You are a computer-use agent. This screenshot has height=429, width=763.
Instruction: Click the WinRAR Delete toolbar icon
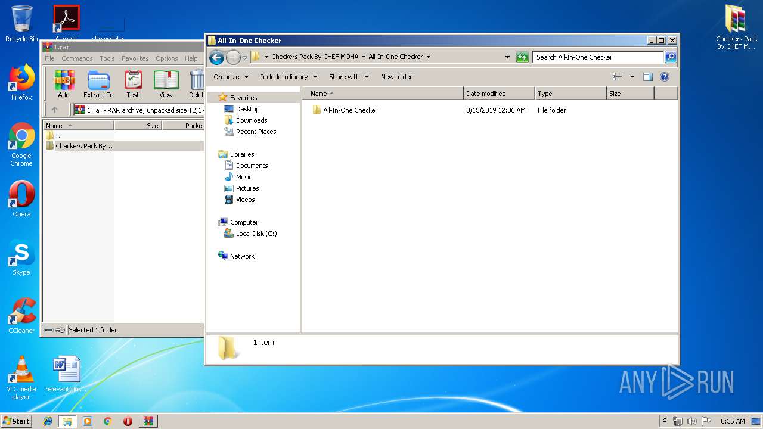pos(197,84)
